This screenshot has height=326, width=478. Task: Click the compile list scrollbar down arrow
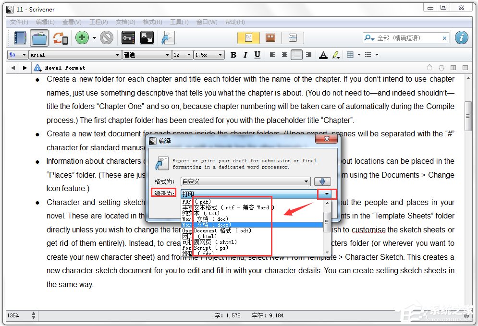(327, 252)
